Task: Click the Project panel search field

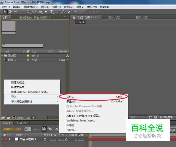Action: click(22, 46)
